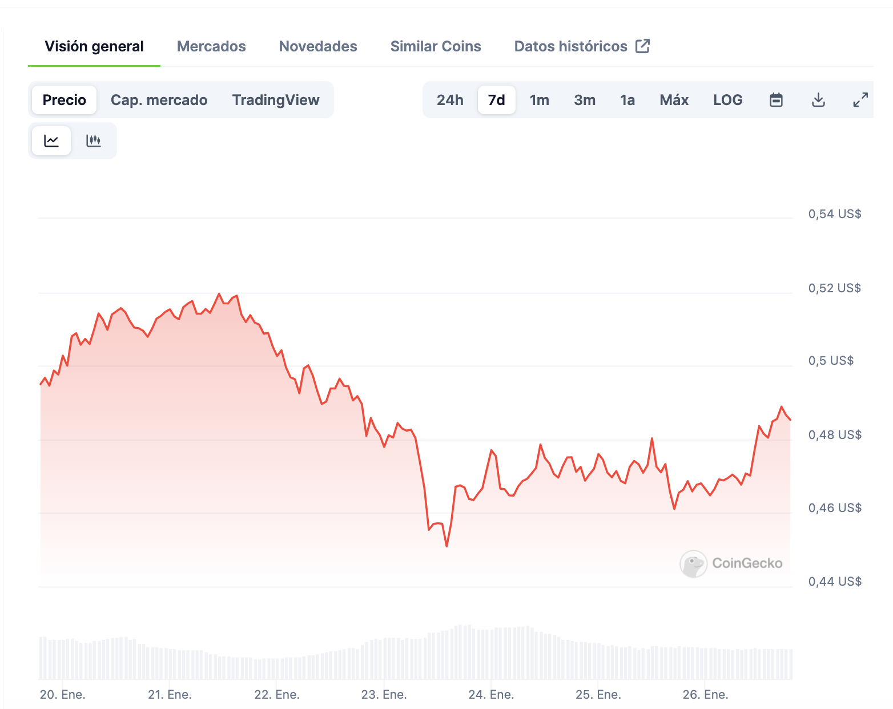
Task: Expand chart to fullscreen
Action: (860, 100)
